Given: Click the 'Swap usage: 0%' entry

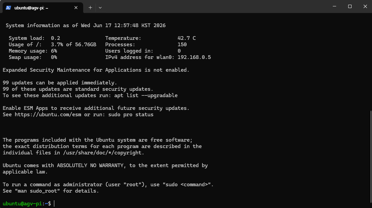Looking at the screenshot, I should [x=33, y=57].
